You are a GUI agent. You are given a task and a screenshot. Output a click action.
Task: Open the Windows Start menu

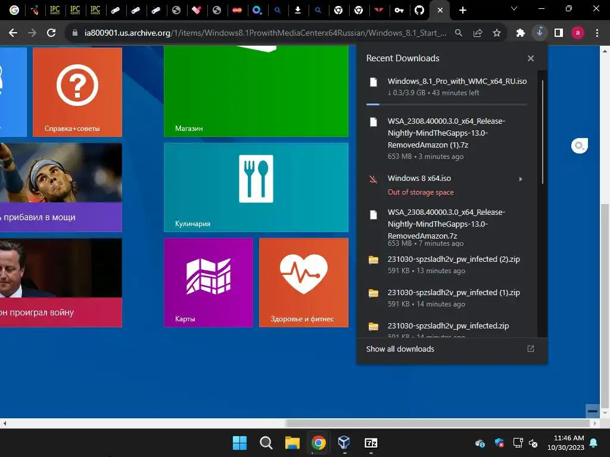pyautogui.click(x=239, y=443)
